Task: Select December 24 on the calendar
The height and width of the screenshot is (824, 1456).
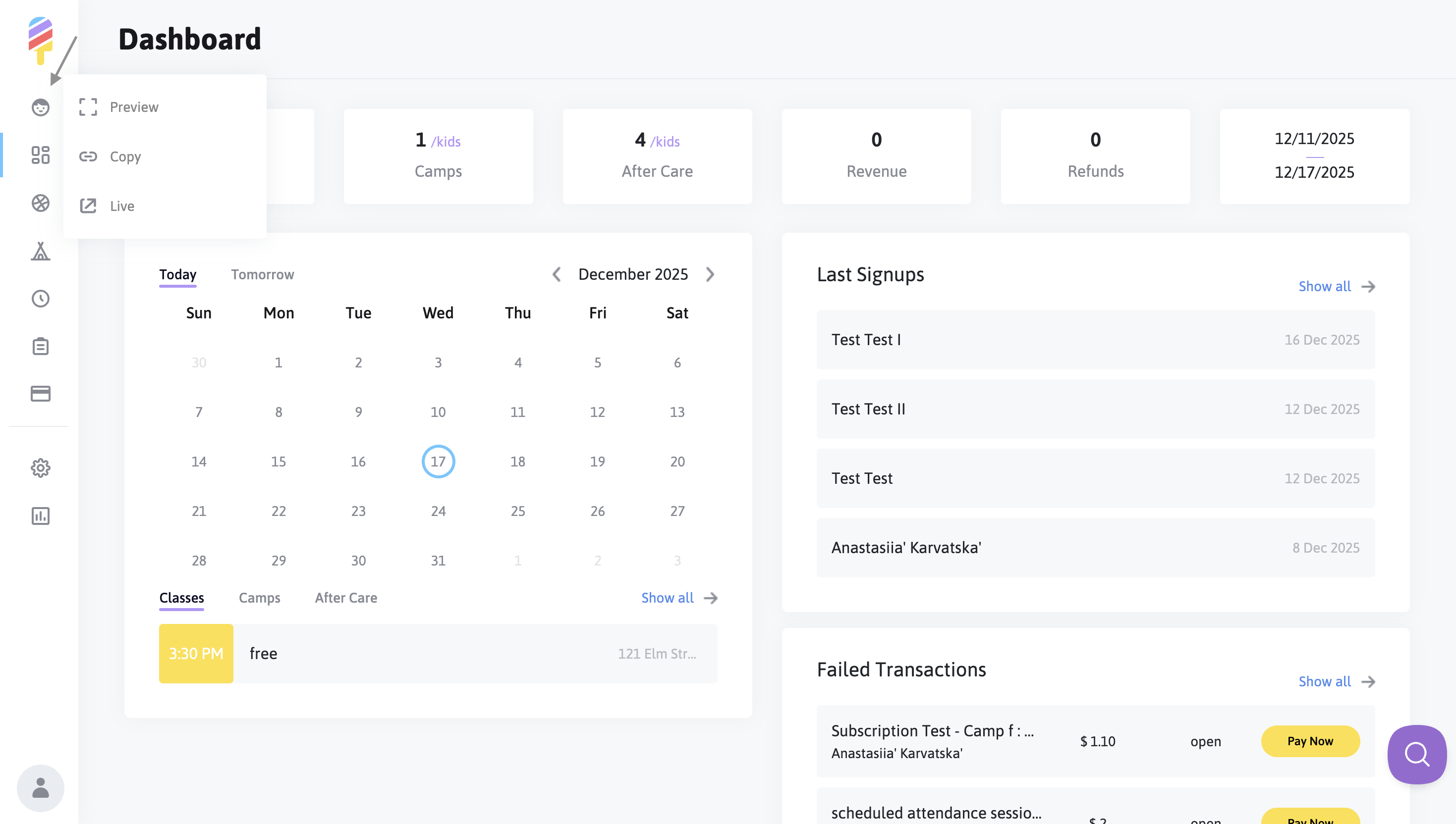Action: tap(438, 511)
